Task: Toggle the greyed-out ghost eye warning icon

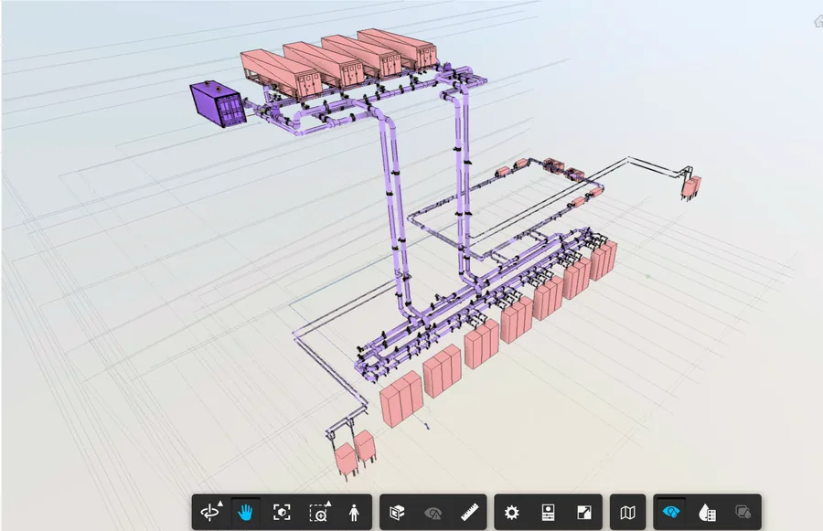Action: click(x=433, y=512)
